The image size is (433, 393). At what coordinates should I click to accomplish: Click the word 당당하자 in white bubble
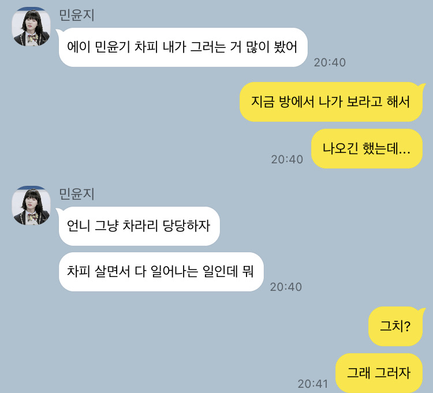186,226
